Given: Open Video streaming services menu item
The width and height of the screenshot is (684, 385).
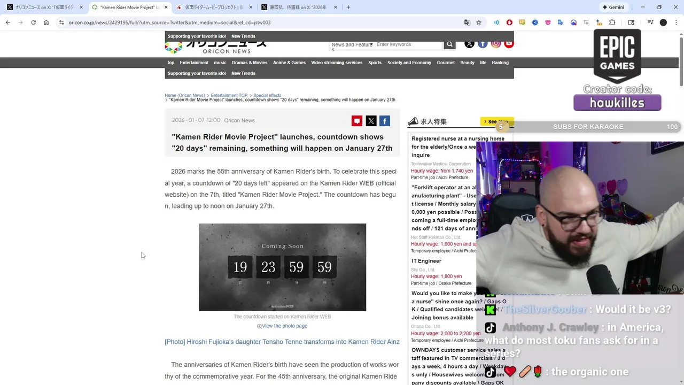Looking at the screenshot, I should (337, 63).
